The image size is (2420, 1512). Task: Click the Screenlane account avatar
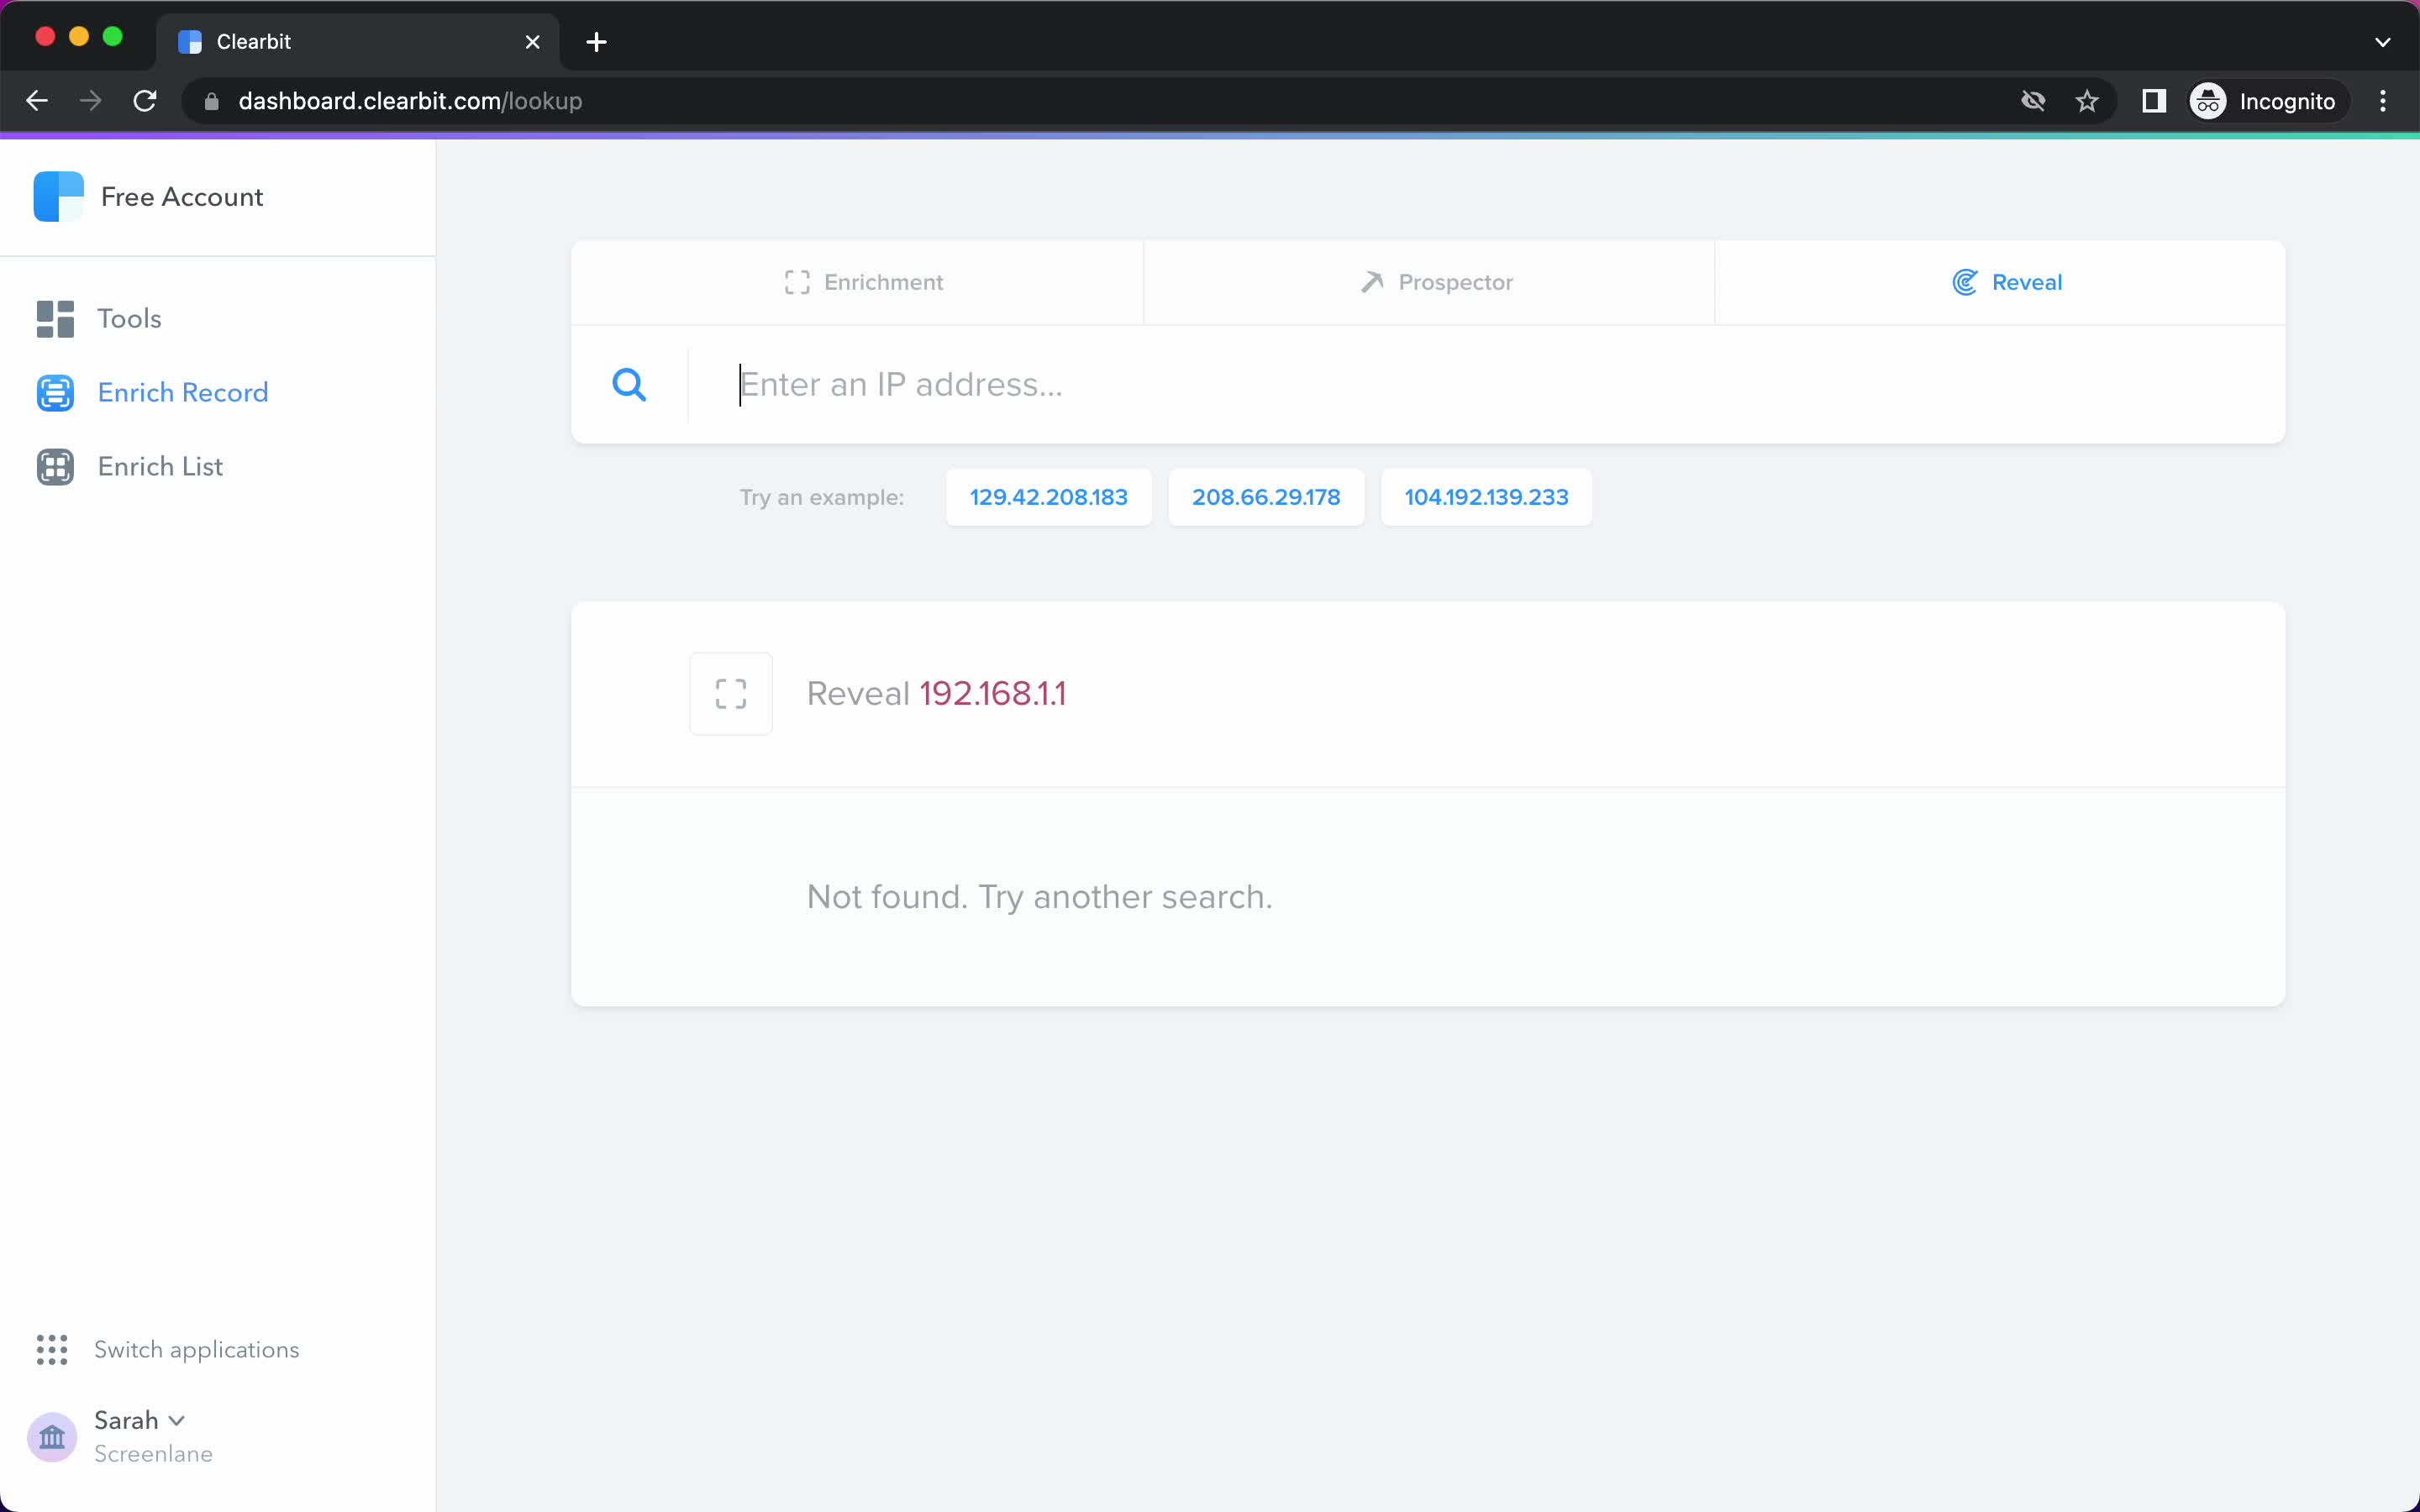pos(52,1437)
